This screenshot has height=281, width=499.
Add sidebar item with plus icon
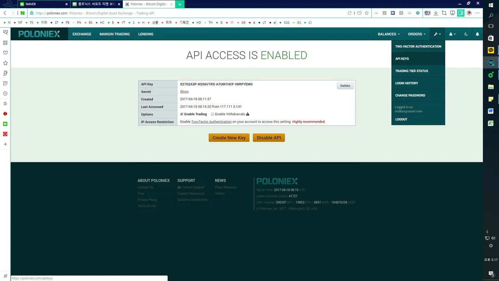[x=5, y=144]
